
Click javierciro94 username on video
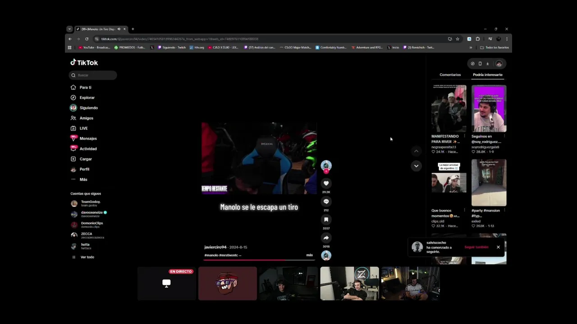[x=215, y=247]
